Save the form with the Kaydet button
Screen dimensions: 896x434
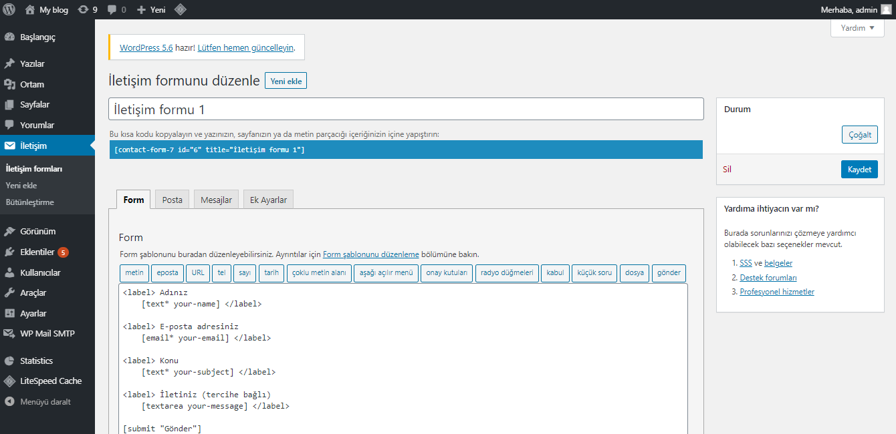point(859,170)
